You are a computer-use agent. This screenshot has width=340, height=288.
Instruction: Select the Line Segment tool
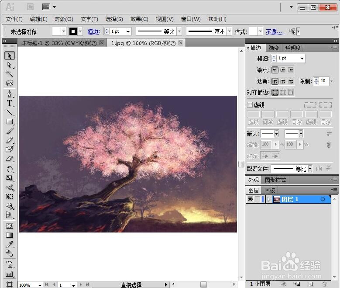coord(10,112)
